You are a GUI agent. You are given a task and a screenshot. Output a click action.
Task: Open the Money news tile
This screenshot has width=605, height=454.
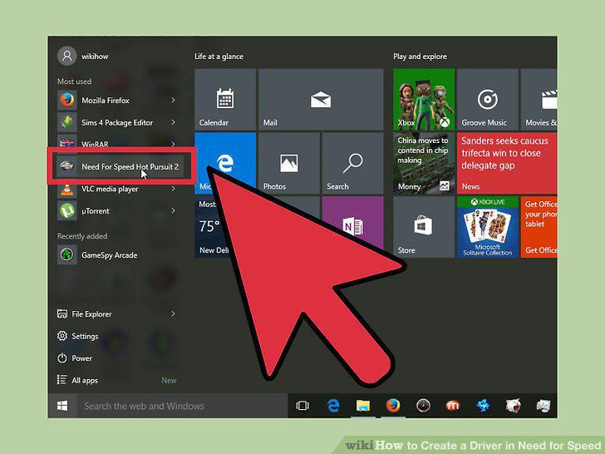[424, 163]
